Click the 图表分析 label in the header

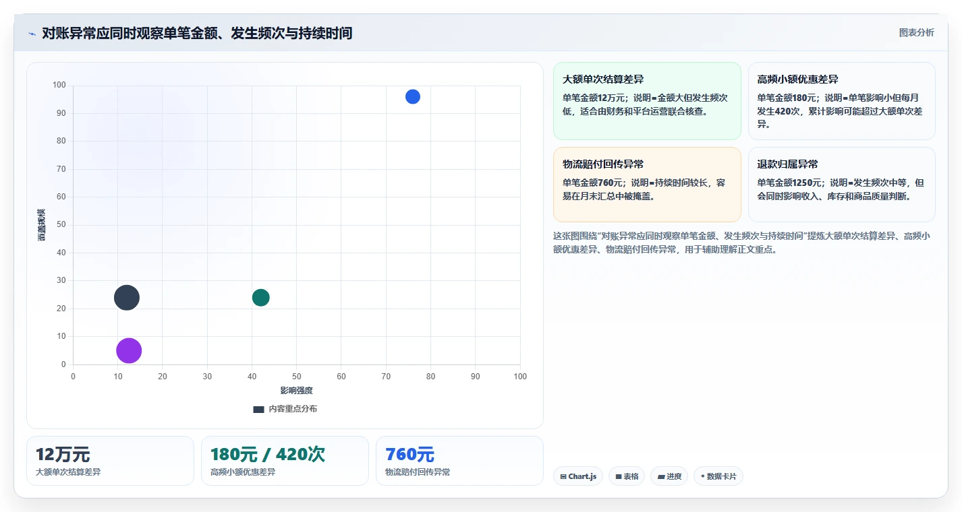click(x=916, y=32)
